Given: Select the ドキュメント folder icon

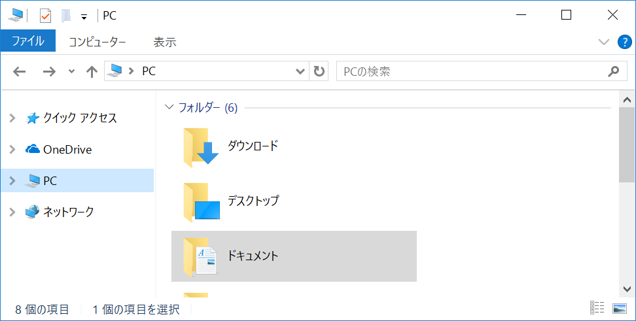Looking at the screenshot, I should tap(201, 256).
